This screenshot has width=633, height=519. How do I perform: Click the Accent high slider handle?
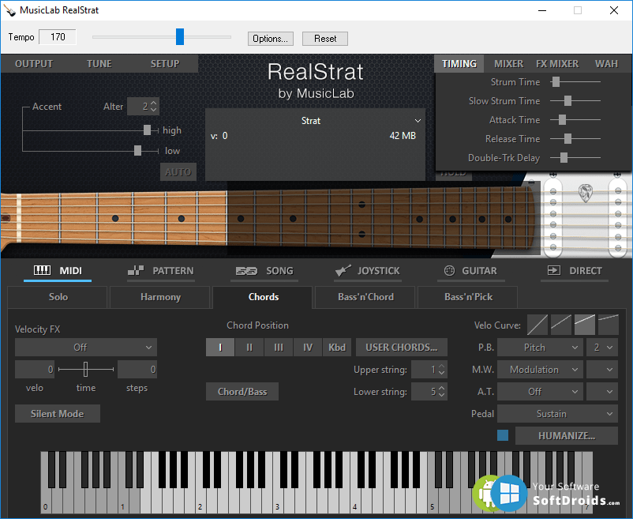(148, 130)
